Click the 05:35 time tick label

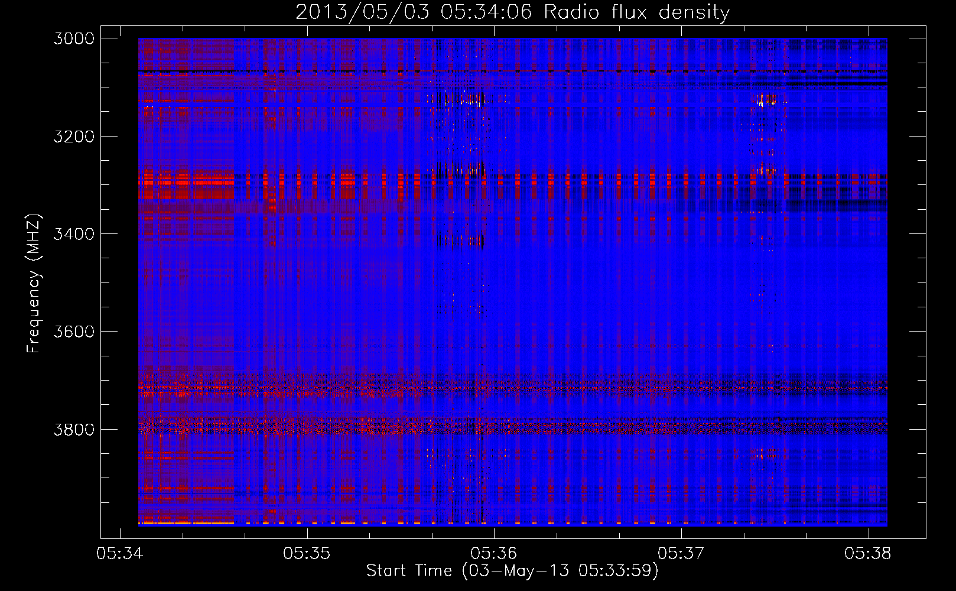pos(307,554)
